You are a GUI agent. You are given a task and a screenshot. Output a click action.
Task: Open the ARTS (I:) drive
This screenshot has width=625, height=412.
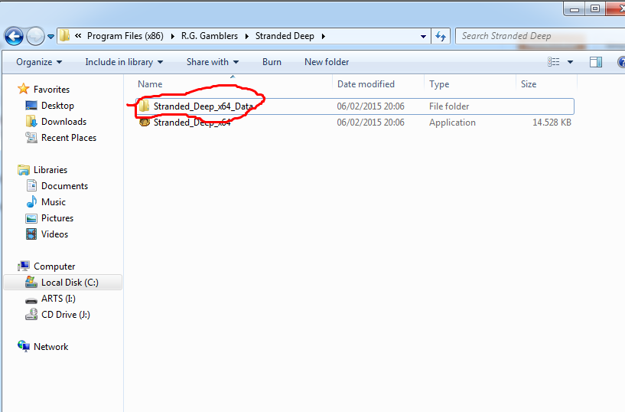58,299
